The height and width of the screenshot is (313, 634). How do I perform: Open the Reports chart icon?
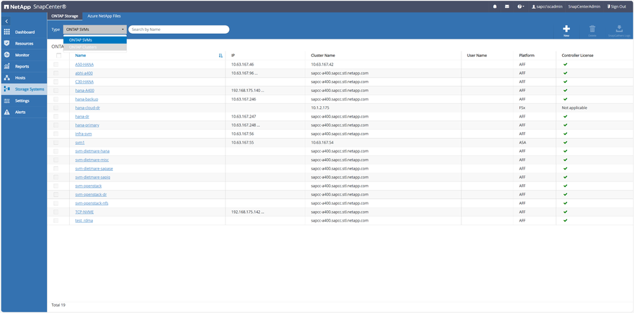pos(7,66)
